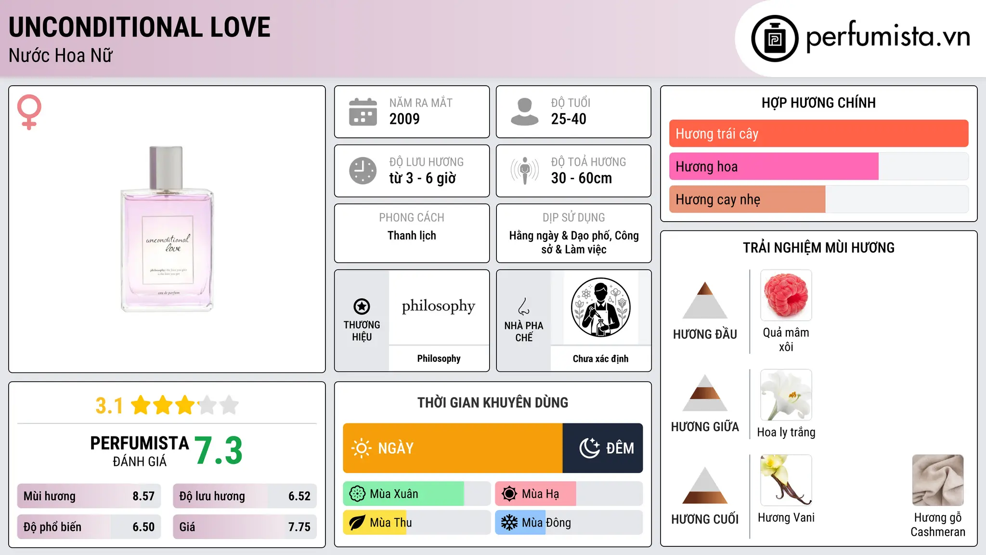Click the longevity value từ 3 - 6 giờ
986x555 pixels.
point(423,178)
